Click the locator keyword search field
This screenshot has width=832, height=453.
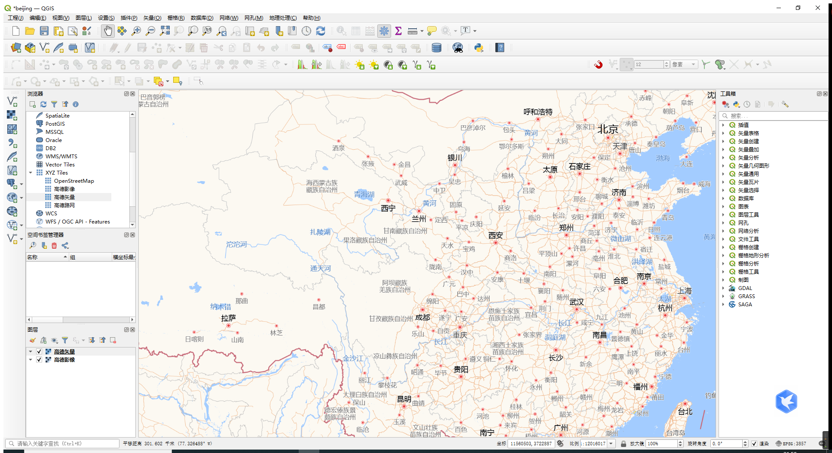[62, 444]
